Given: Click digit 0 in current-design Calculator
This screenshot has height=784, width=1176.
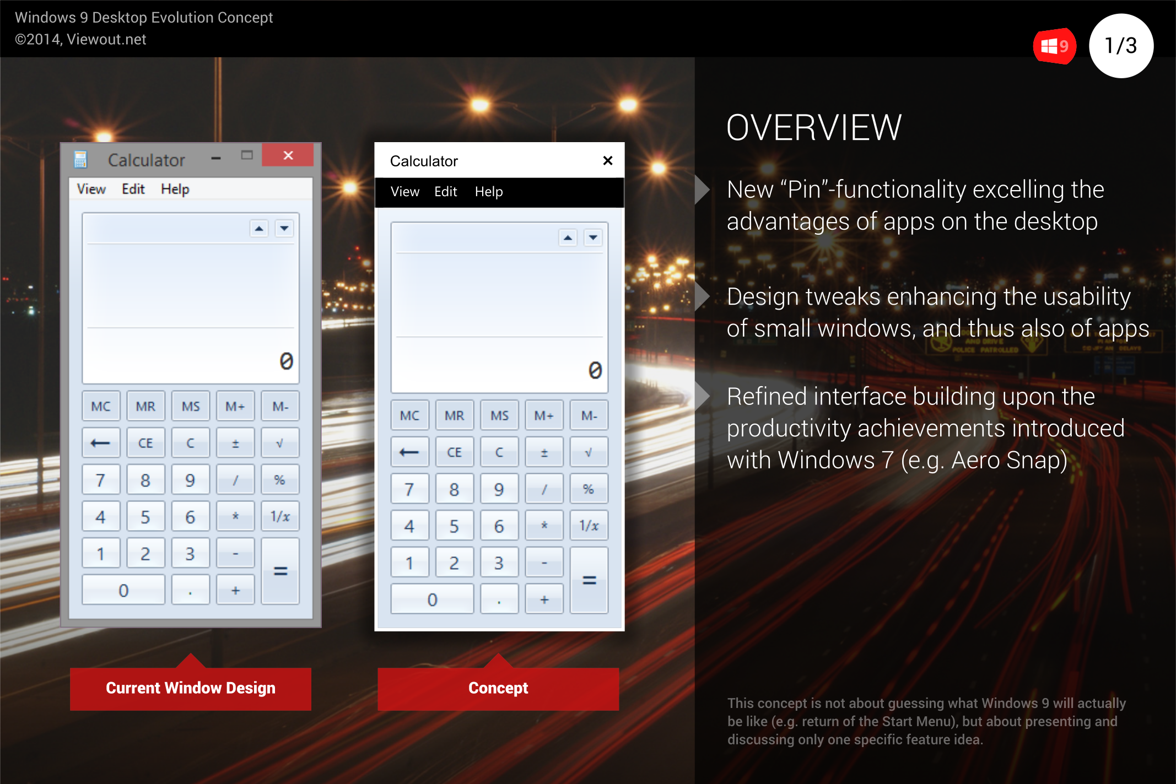Looking at the screenshot, I should coord(123,590).
